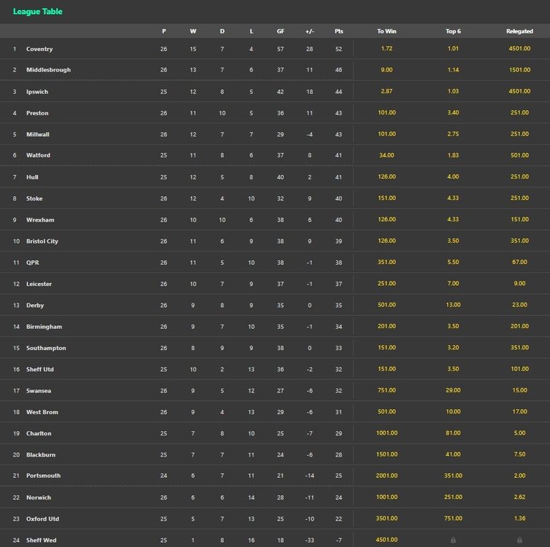Select the Ipswich team name
550x547 pixels.
click(x=37, y=92)
